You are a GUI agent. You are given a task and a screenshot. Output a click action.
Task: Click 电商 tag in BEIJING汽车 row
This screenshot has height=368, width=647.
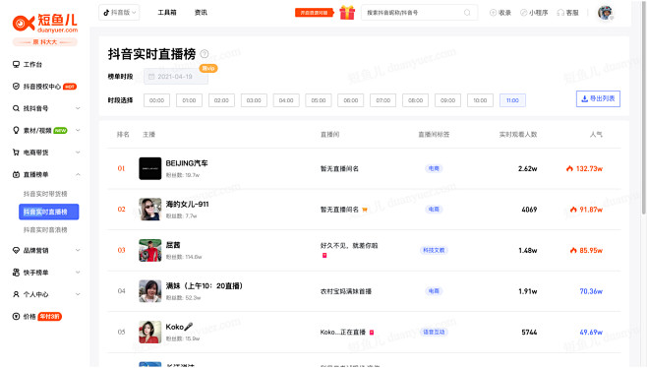pos(434,168)
